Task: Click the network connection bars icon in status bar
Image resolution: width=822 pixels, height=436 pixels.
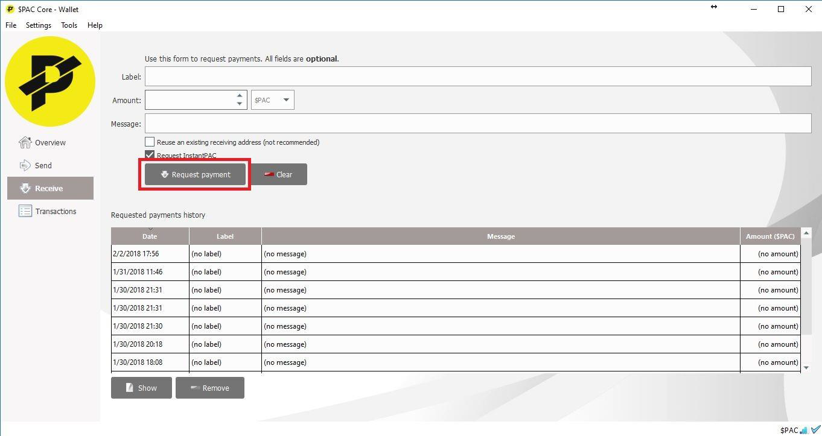Action: 804,430
